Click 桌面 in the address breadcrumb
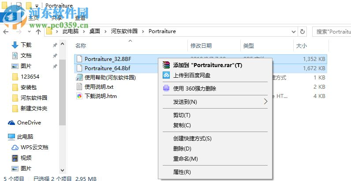 95,31
